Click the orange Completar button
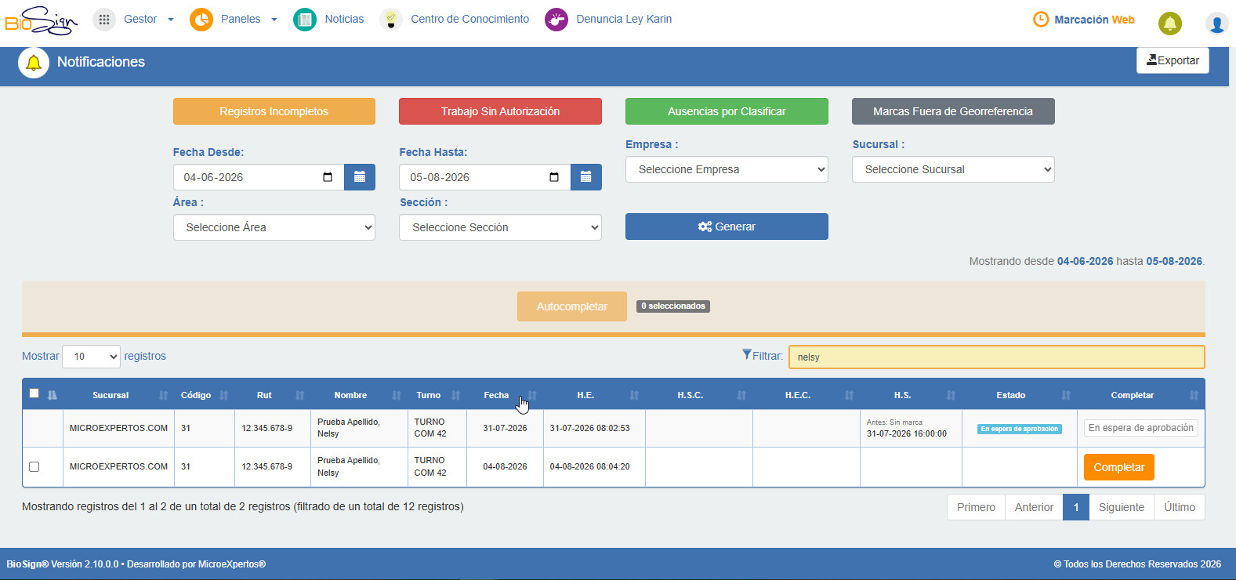The height and width of the screenshot is (580, 1236). (1118, 467)
